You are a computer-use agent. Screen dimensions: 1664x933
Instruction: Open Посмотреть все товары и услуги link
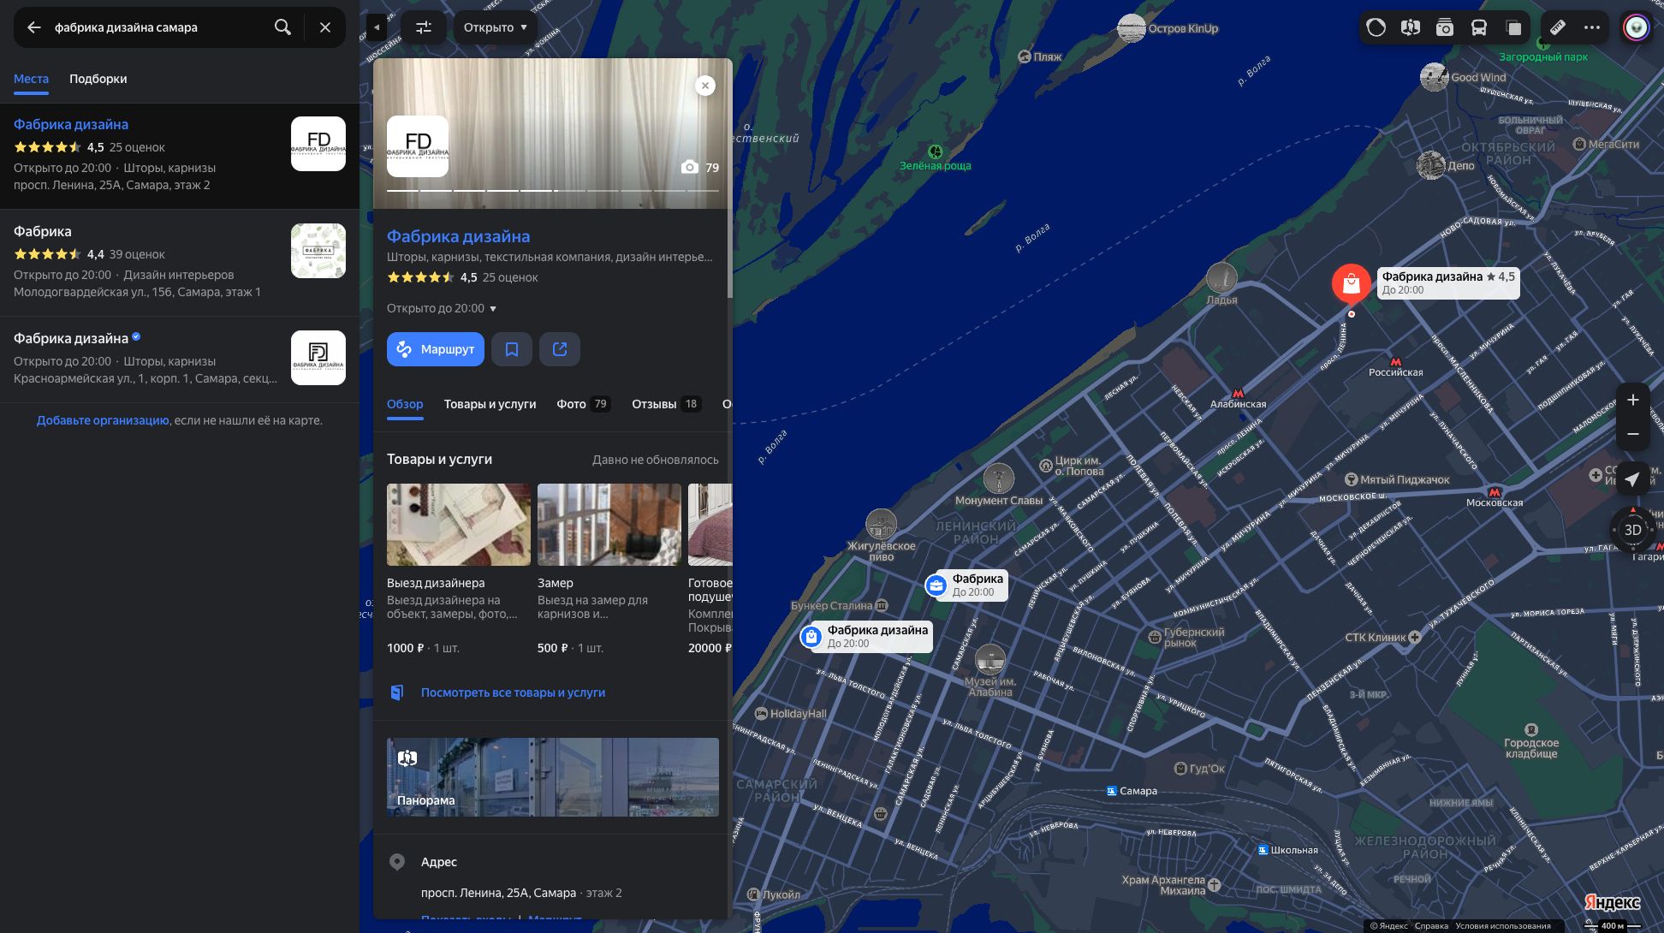pos(513,692)
